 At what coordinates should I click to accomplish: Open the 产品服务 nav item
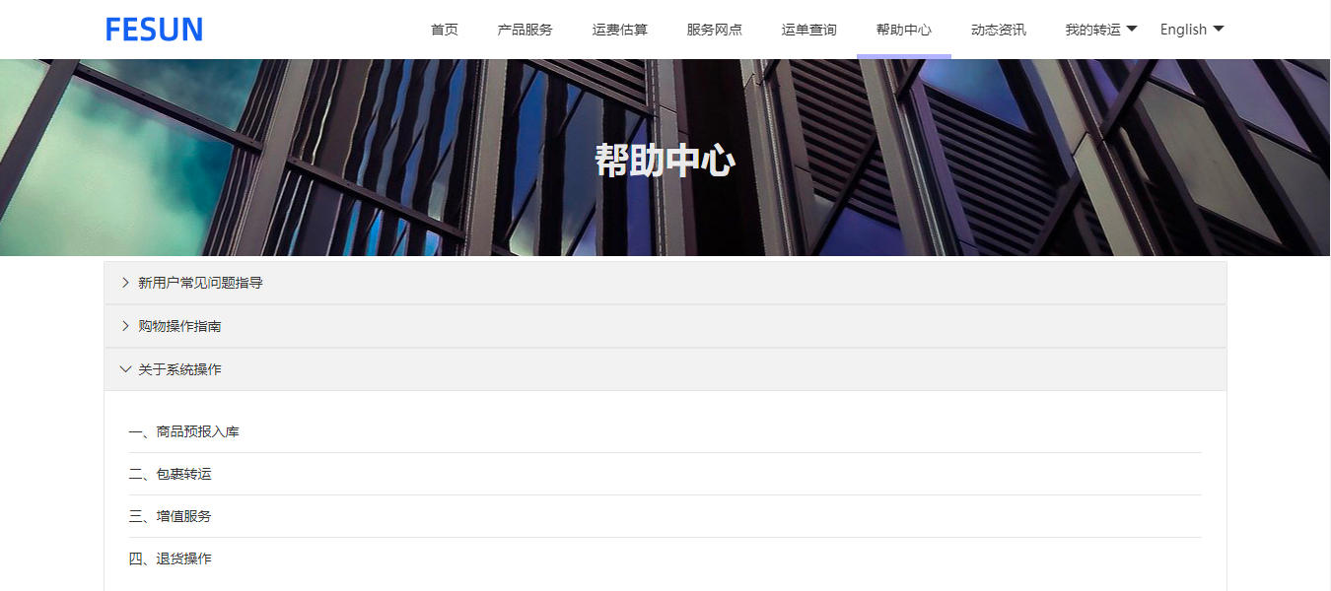(x=525, y=30)
